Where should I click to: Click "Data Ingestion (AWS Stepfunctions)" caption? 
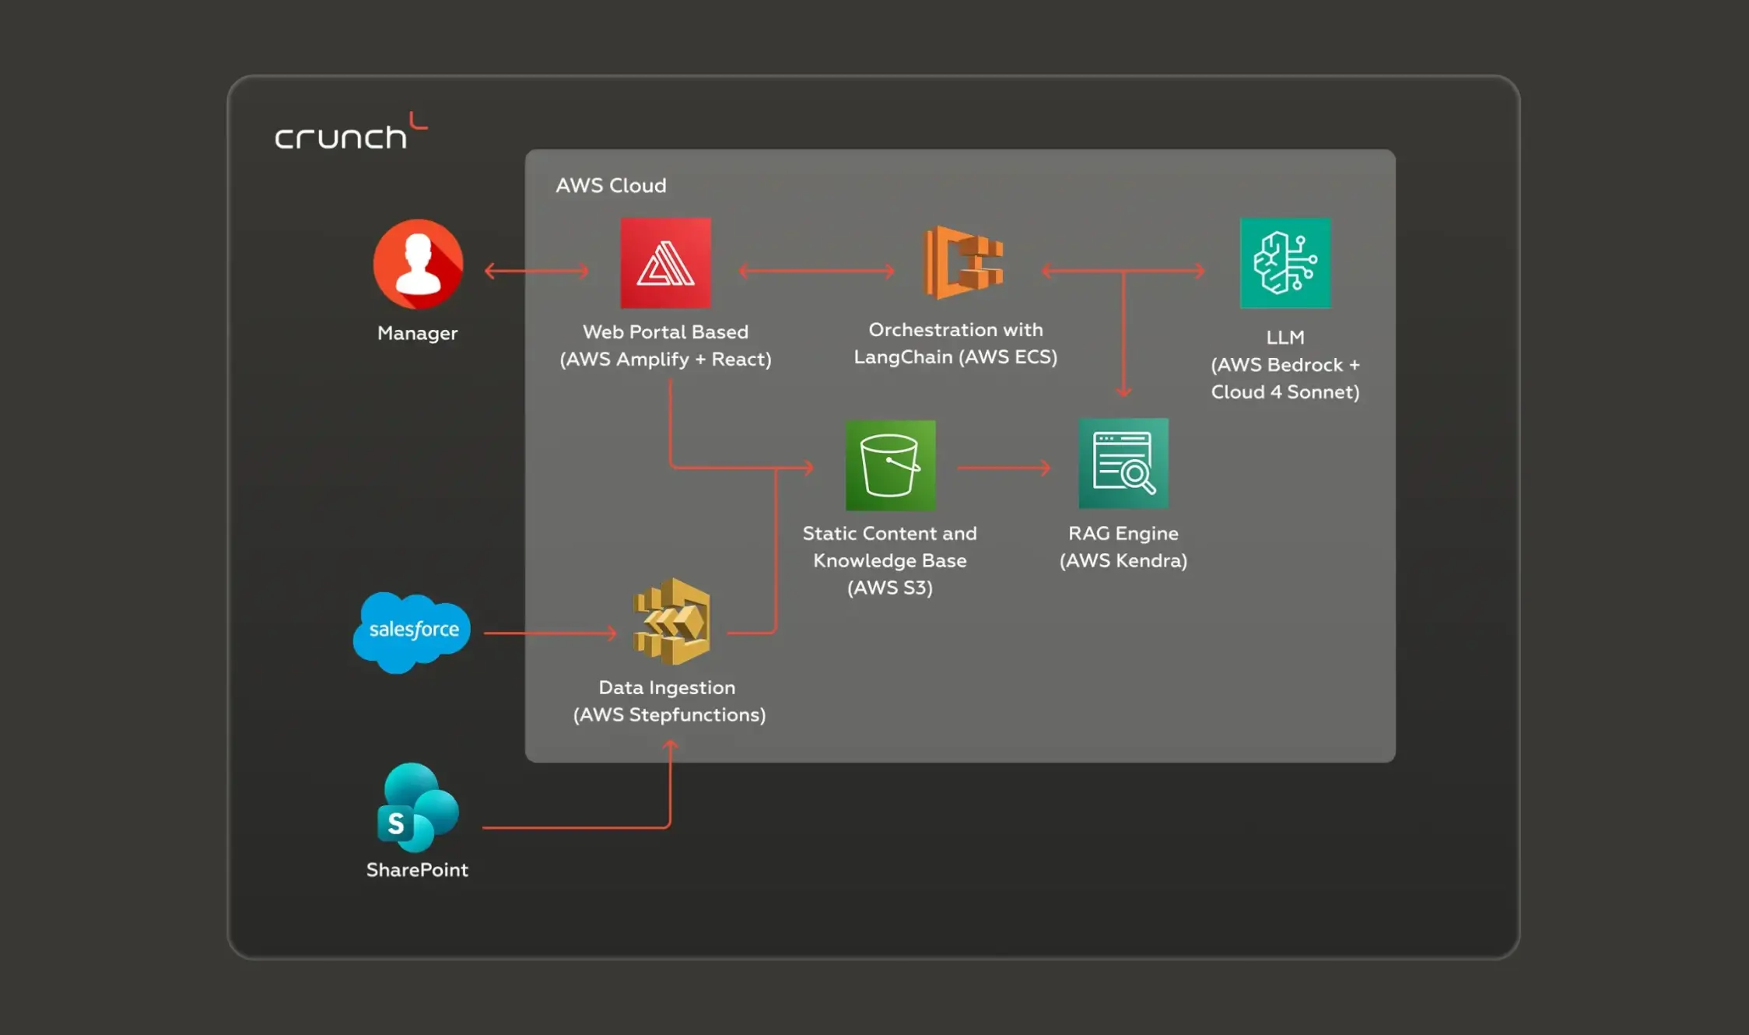tap(669, 701)
